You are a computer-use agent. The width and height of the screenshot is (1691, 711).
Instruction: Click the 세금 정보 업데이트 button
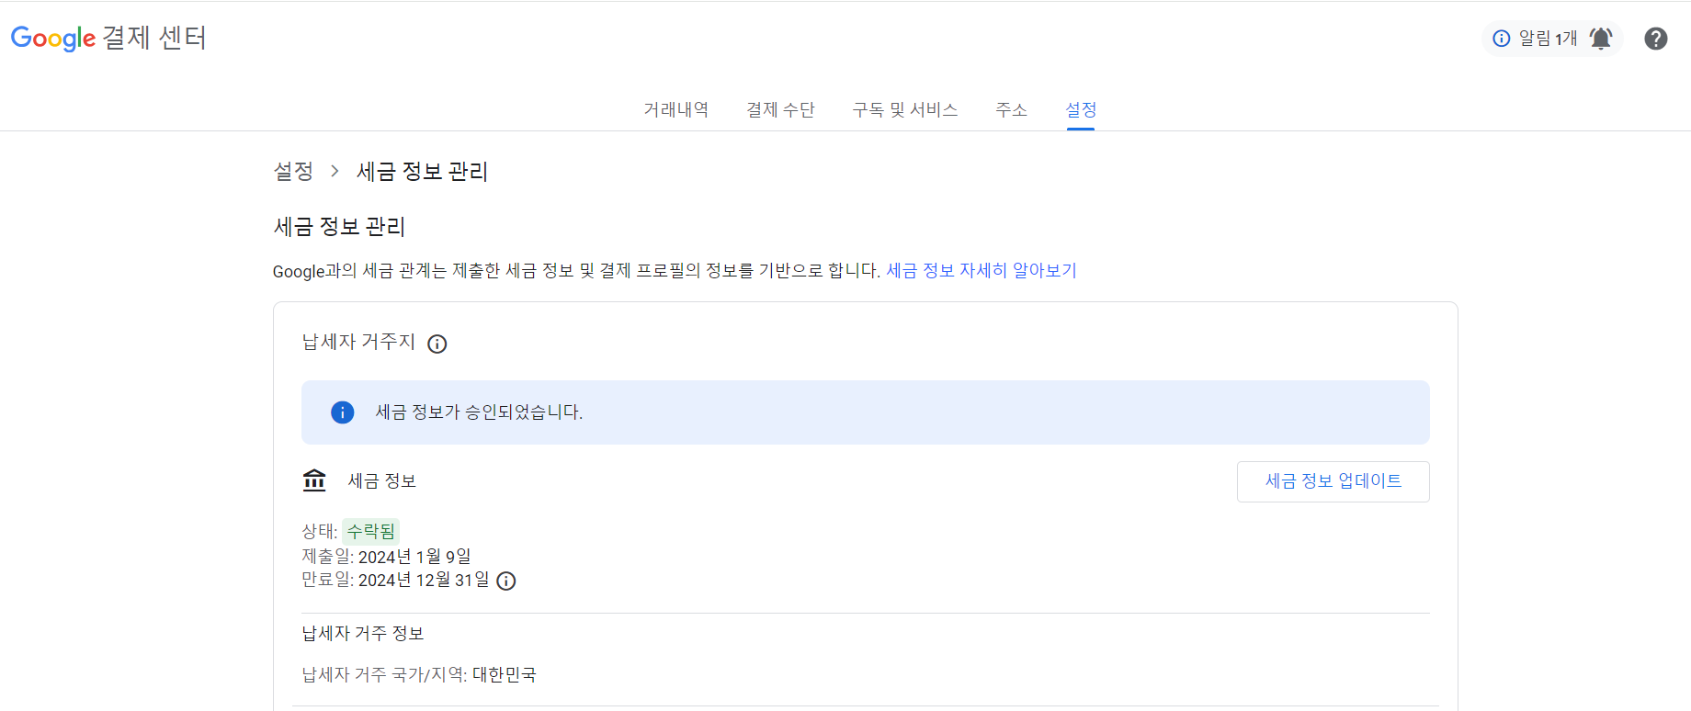(x=1334, y=481)
